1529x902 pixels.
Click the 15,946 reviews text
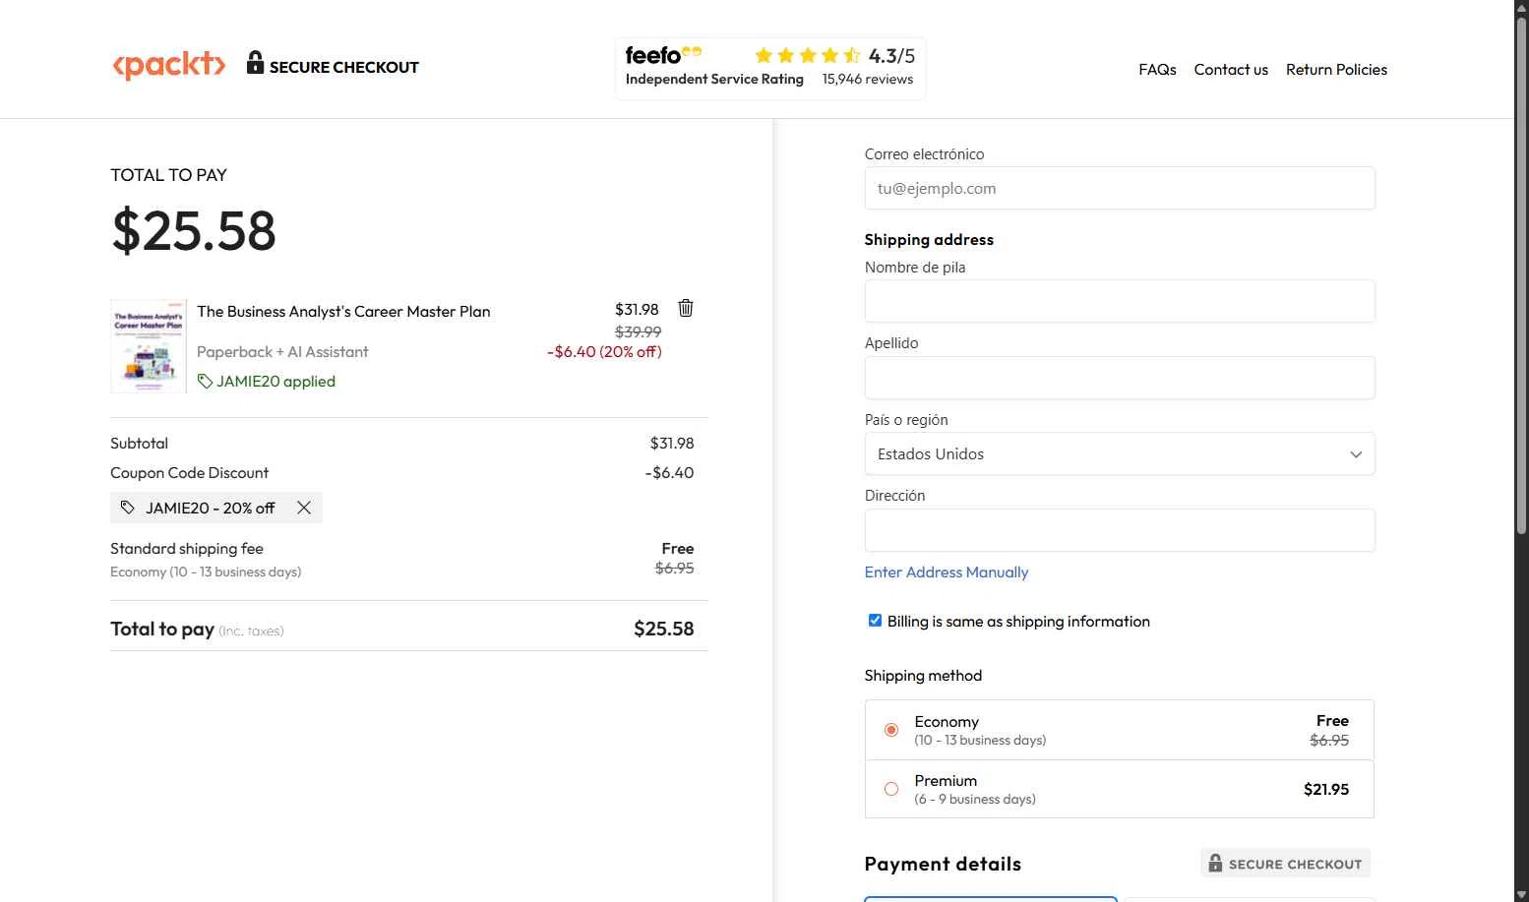click(868, 79)
